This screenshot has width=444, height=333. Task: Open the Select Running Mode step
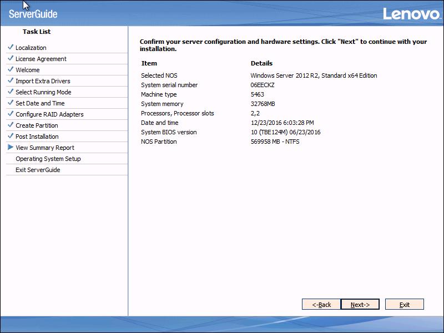pos(42,92)
